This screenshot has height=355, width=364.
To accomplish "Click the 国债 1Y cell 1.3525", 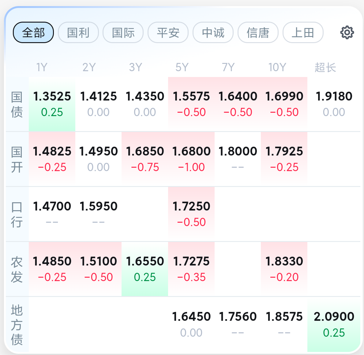I will tap(52, 104).
